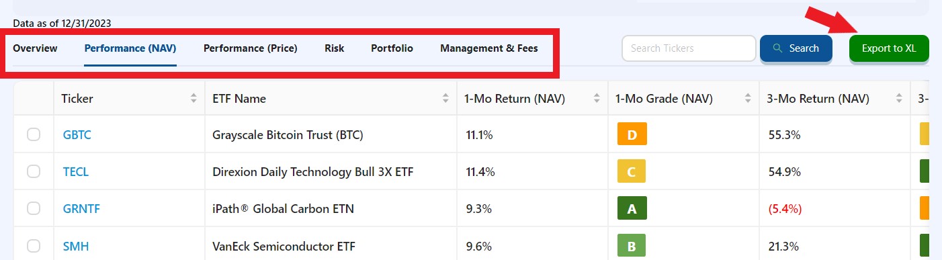Sort table by Ticker column arrows
The height and width of the screenshot is (260, 942).
pos(194,99)
